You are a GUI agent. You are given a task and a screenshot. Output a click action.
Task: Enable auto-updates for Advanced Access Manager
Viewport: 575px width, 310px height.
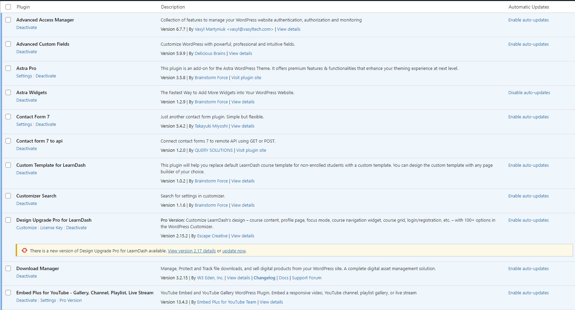pos(529,20)
